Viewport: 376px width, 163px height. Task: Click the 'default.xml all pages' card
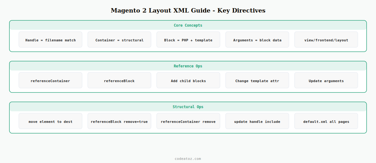326,121
